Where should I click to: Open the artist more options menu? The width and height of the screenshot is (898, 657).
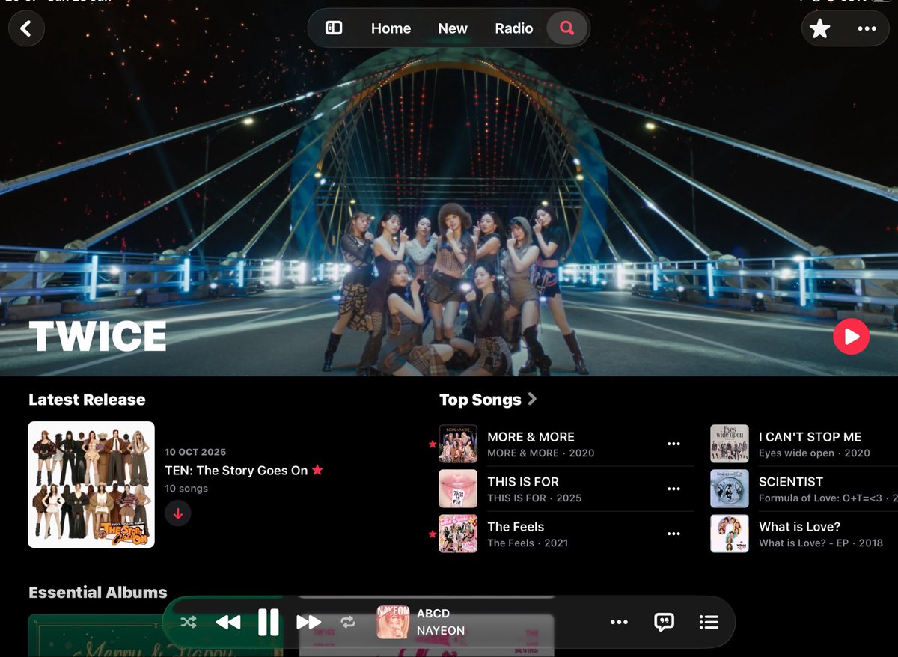coord(867,28)
